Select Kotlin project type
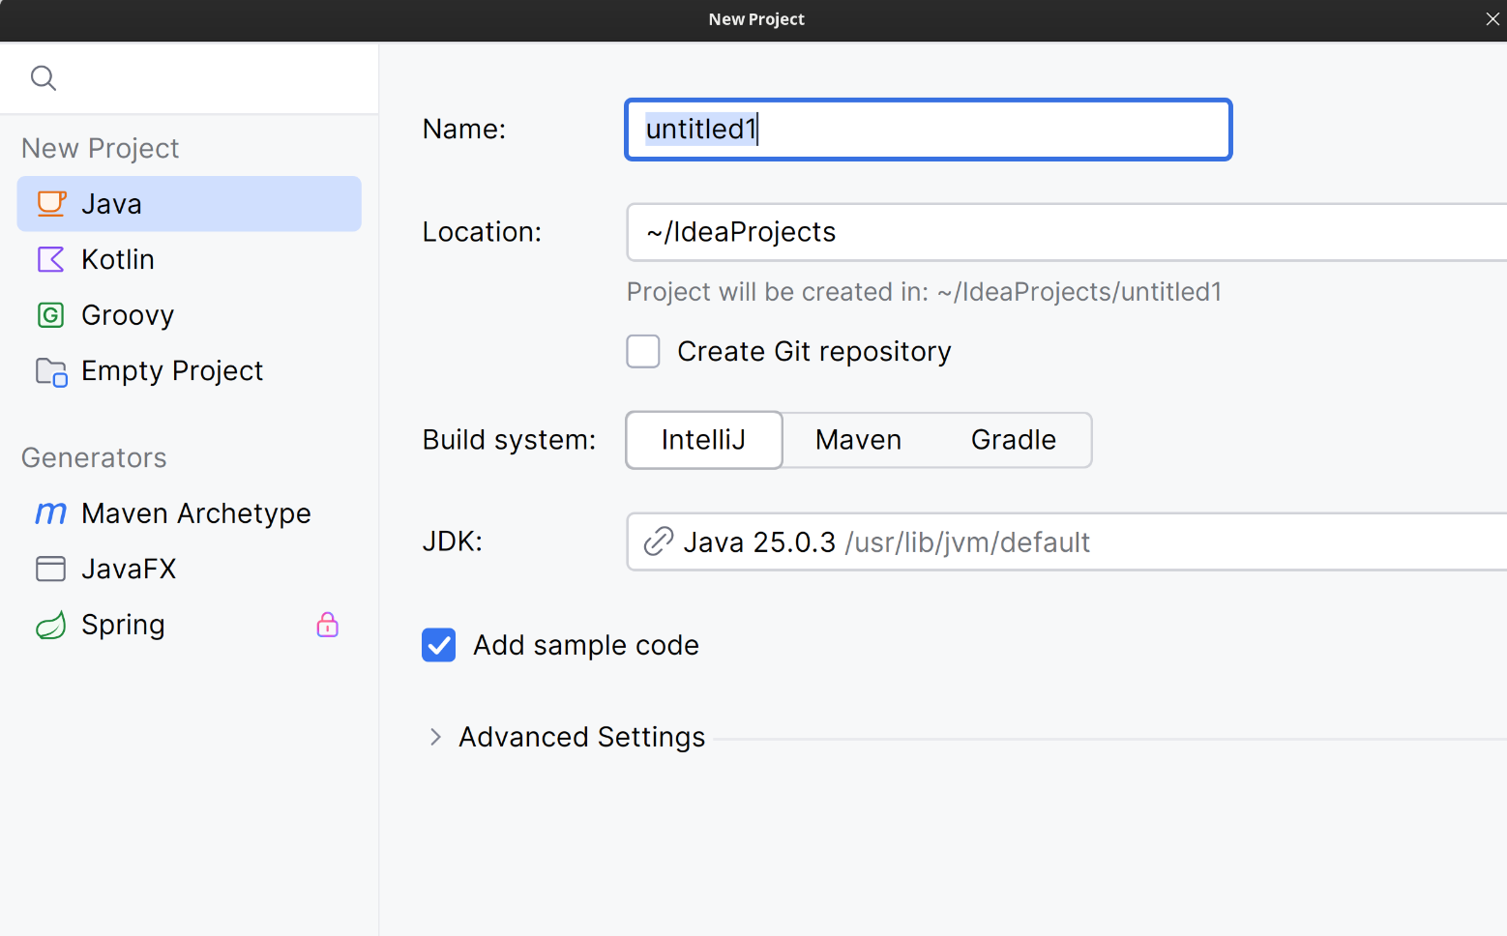This screenshot has height=936, width=1507. tap(190, 259)
